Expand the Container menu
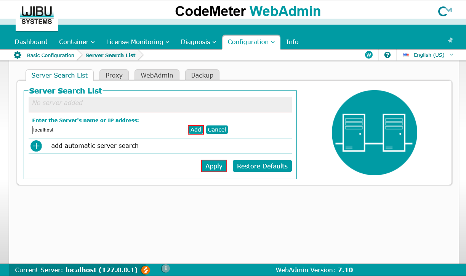466x276 pixels. tap(77, 42)
